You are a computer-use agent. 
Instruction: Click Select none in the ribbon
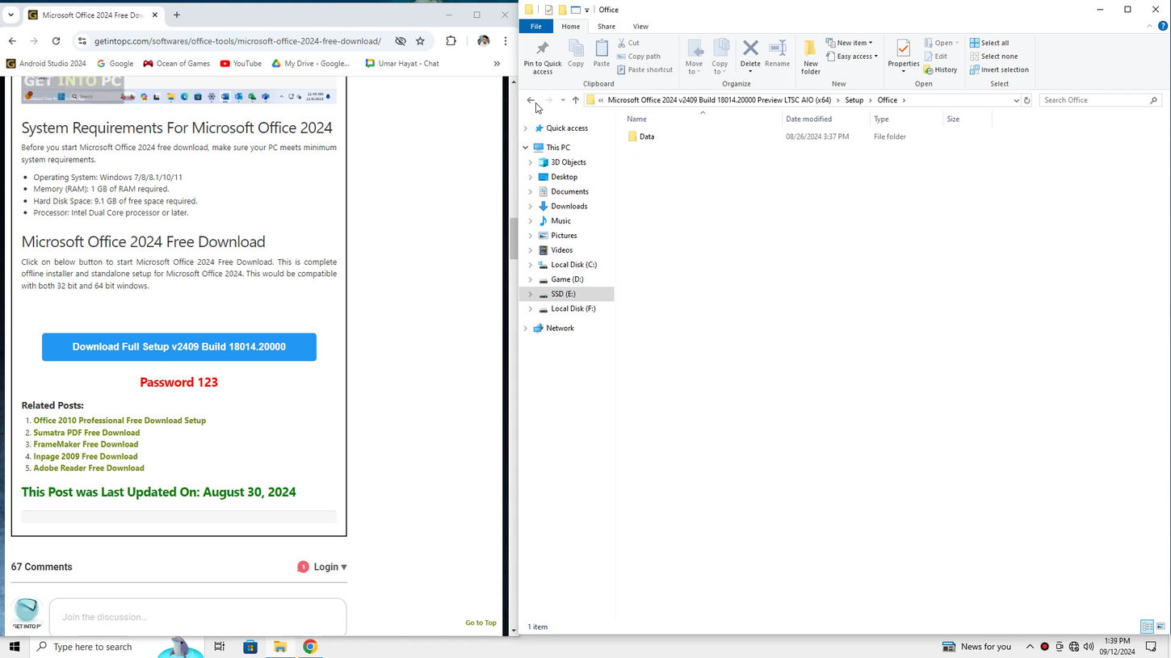(x=993, y=57)
